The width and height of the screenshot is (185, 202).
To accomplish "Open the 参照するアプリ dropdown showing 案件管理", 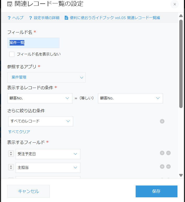I will pos(46,77).
